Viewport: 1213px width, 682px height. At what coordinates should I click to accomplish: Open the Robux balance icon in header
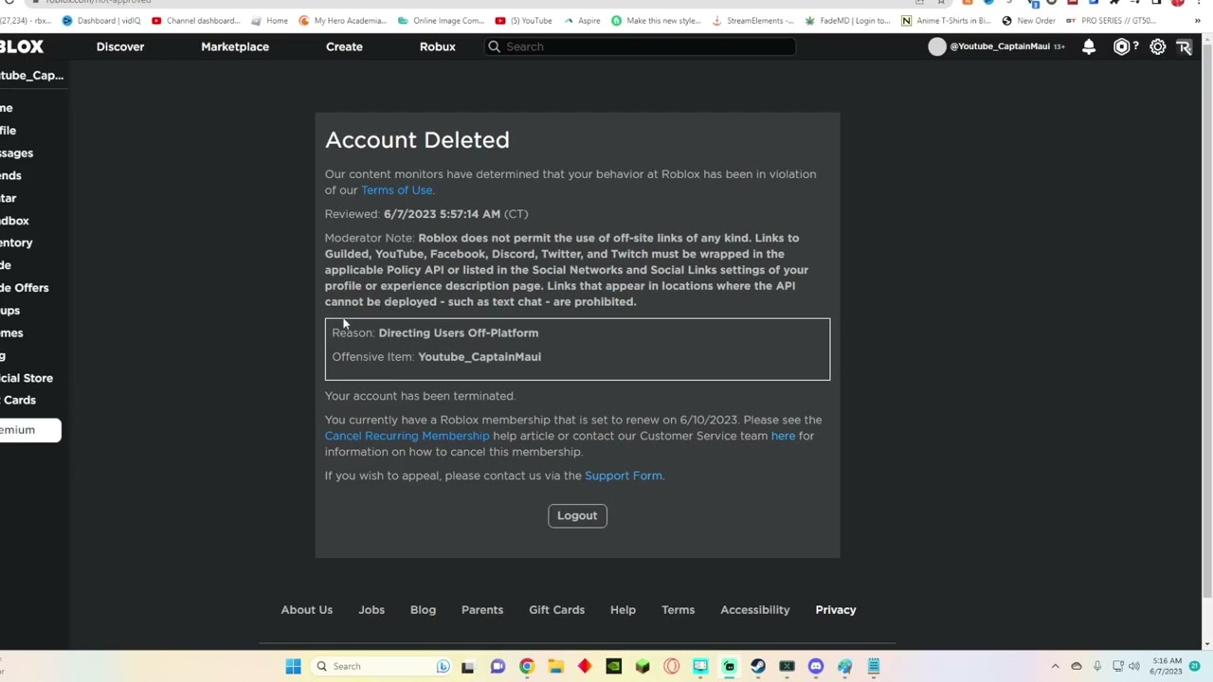click(1121, 46)
